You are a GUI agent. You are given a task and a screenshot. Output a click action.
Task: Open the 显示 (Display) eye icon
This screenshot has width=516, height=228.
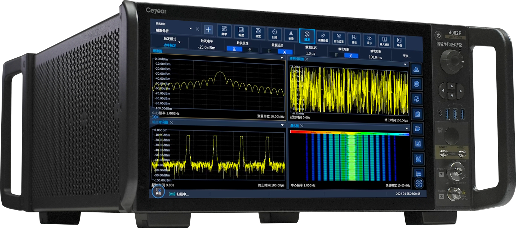(x=369, y=40)
